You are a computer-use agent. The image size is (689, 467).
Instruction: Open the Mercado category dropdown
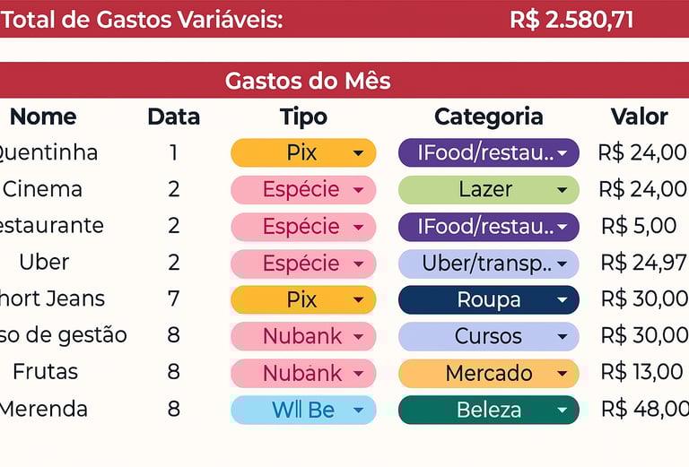563,374
